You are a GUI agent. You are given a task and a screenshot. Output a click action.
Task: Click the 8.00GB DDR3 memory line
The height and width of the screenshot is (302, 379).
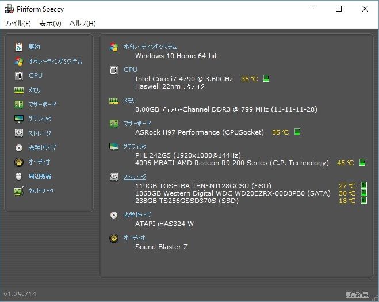226,109
